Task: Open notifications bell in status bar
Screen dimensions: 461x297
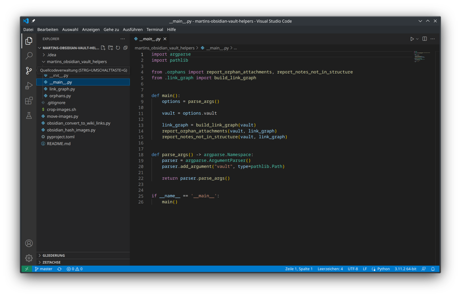Action: (433, 269)
